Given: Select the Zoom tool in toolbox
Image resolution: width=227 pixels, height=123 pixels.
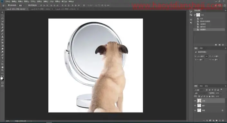Looking at the screenshot, I should point(2,70).
